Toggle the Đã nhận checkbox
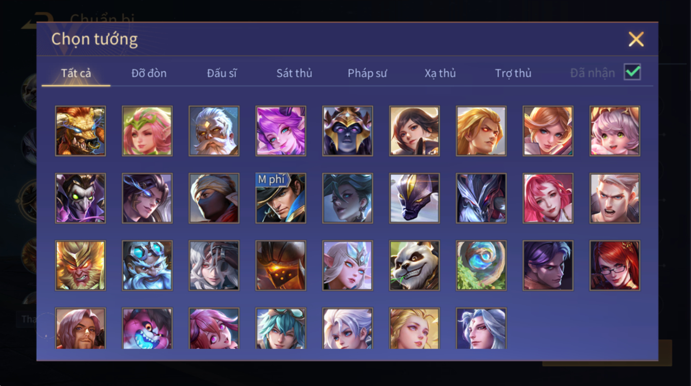This screenshot has height=386, width=691. tap(632, 72)
